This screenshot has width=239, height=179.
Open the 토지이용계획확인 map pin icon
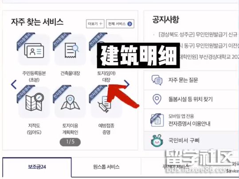click(x=70, y=102)
